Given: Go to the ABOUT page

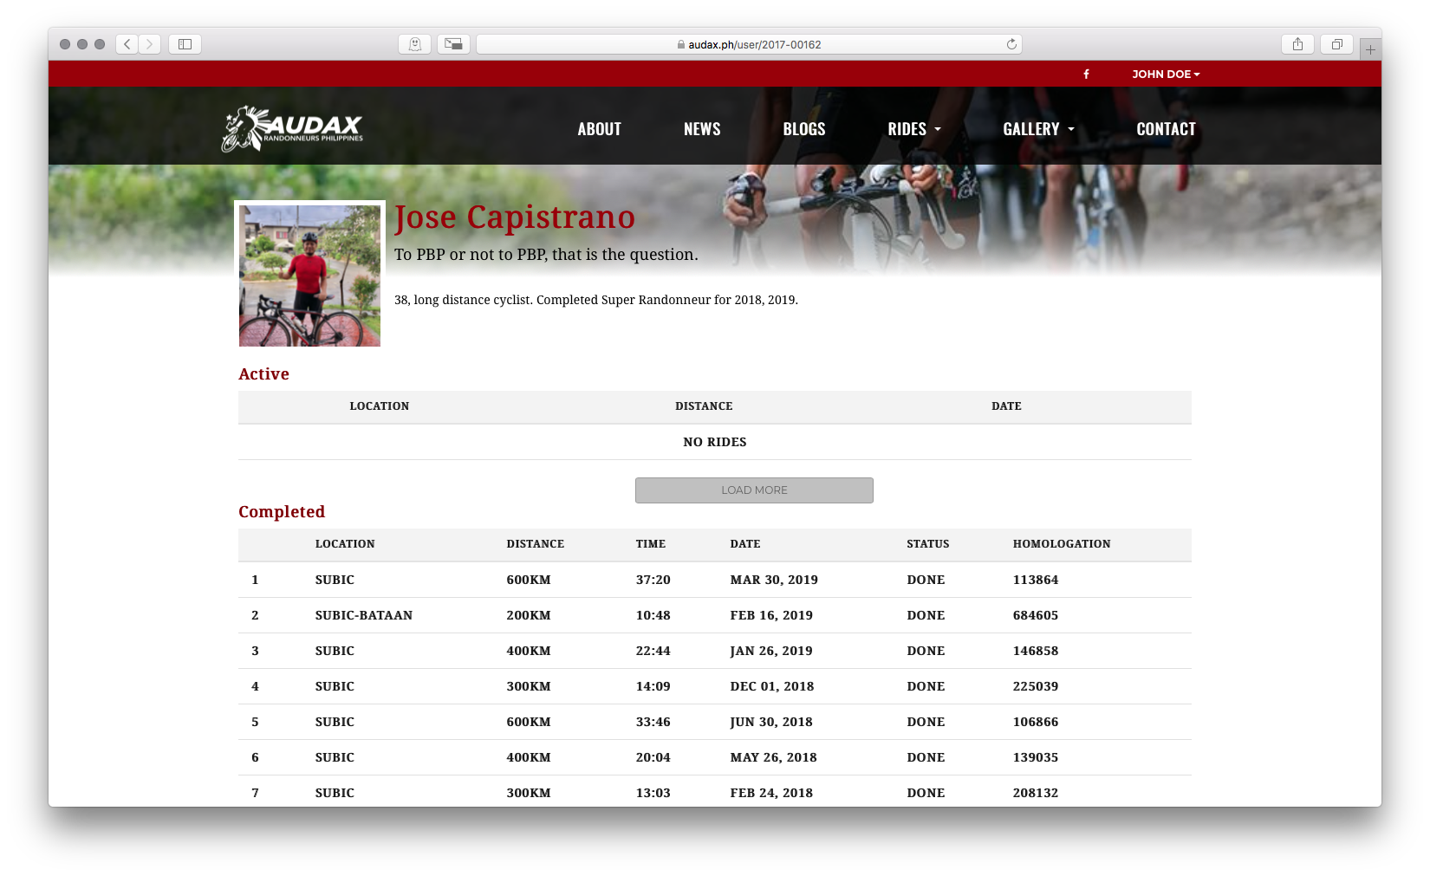Looking at the screenshot, I should tap(599, 128).
